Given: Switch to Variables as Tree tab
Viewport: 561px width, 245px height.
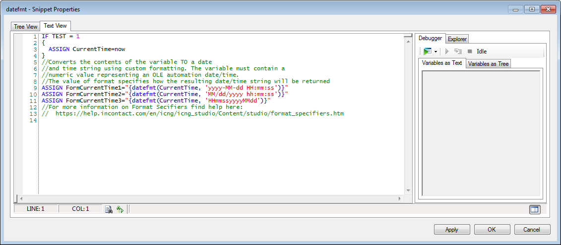Looking at the screenshot, I should click(488, 64).
